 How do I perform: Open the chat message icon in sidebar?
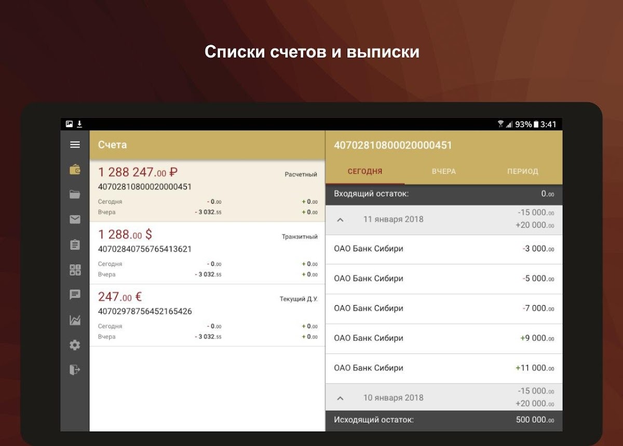tap(75, 295)
